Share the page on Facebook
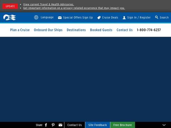The image size is (171, 128). [x=46, y=125]
